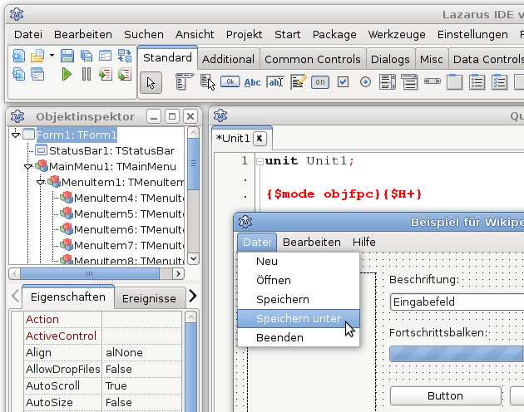524x412 pixels.
Task: Pick the TLabel Abc component icon
Action: coord(252,82)
